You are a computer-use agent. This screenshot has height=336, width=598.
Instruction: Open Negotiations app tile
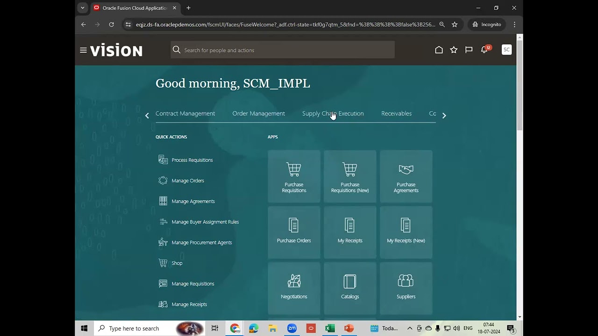click(x=294, y=288)
